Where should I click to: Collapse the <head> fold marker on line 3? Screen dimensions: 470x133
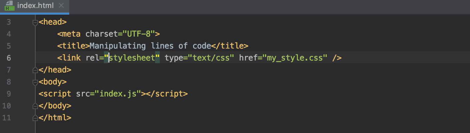pos(35,23)
